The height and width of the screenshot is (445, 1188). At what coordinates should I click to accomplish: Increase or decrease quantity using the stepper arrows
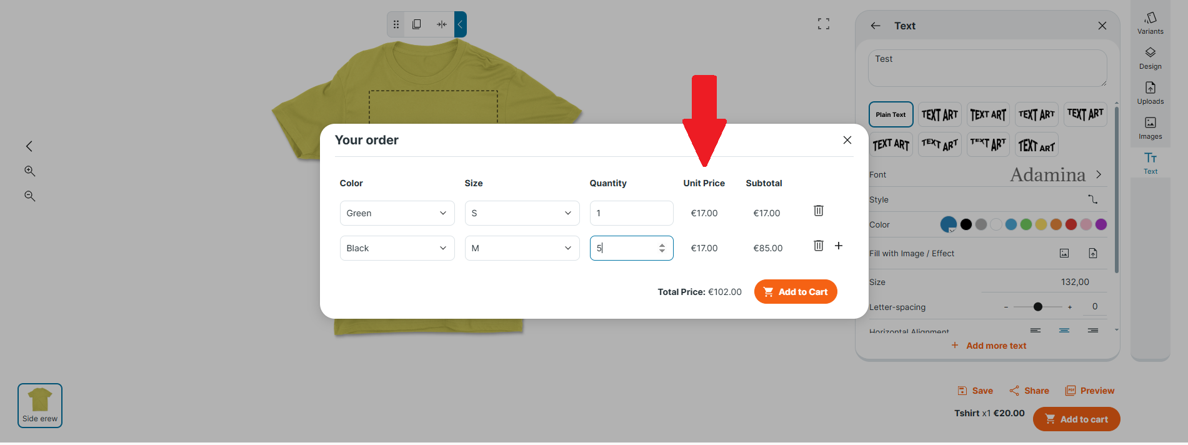(662, 248)
